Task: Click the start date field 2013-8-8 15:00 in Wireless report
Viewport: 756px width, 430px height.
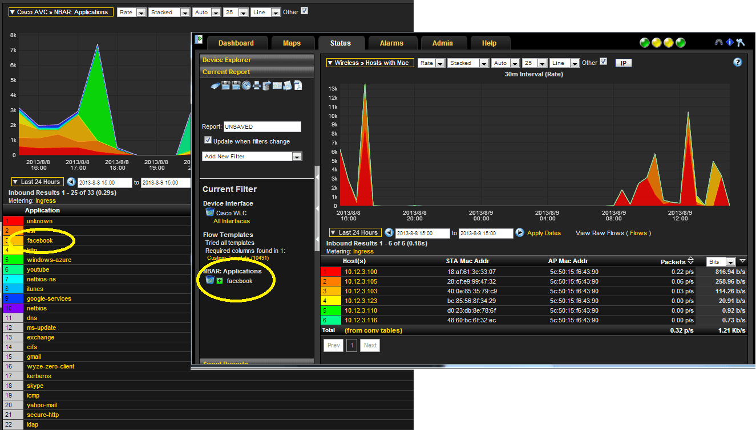Action: point(423,233)
